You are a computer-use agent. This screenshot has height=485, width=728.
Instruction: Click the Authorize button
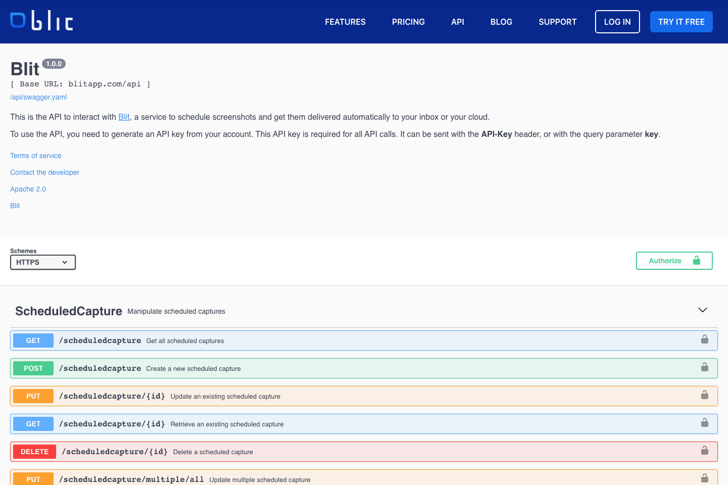point(665,260)
